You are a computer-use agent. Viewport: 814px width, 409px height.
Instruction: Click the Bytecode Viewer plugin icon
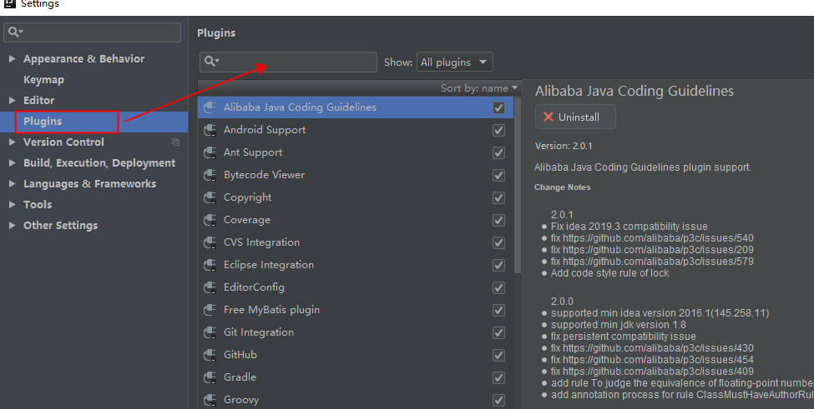pyautogui.click(x=210, y=175)
